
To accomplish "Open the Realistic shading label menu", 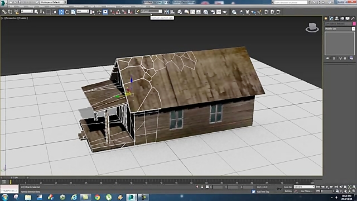I will tap(23, 18).
